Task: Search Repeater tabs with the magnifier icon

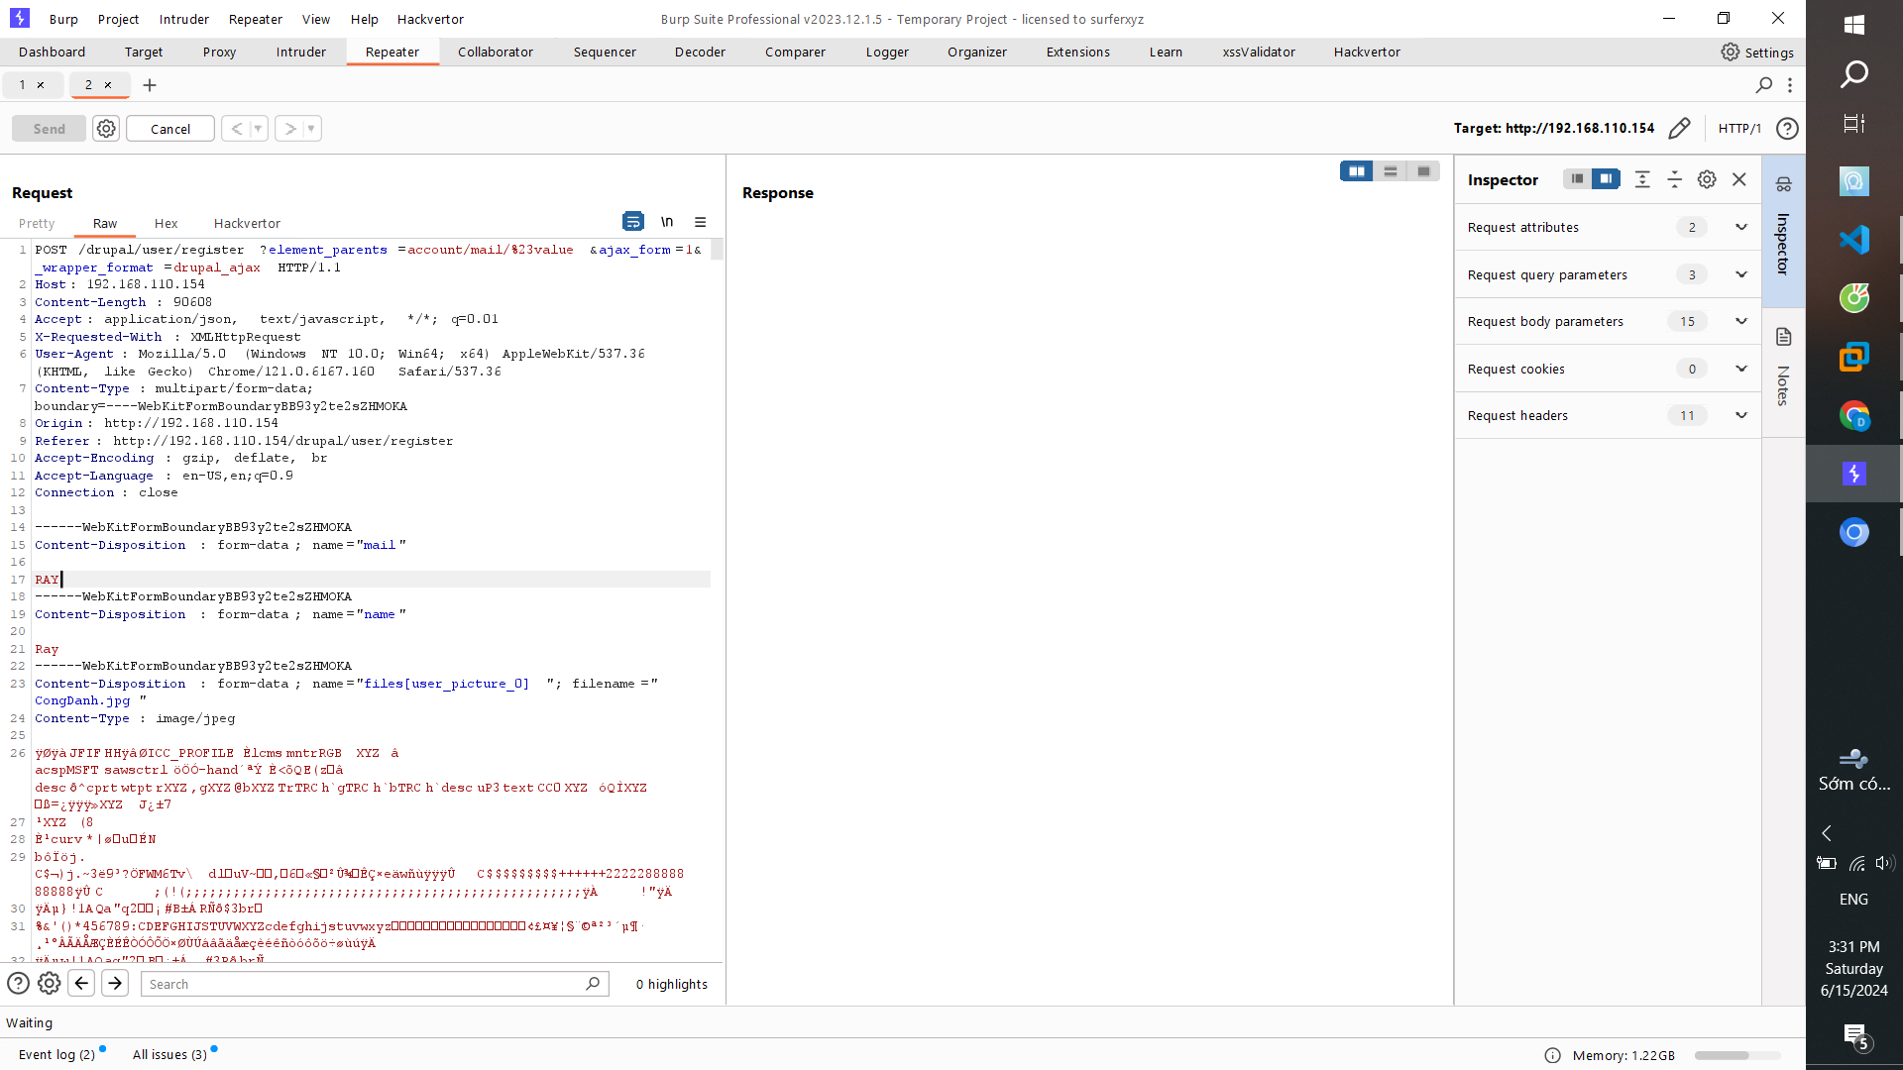Action: [1764, 85]
